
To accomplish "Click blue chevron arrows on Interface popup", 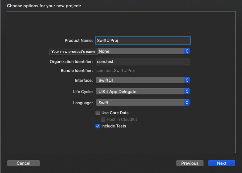I will (187, 80).
